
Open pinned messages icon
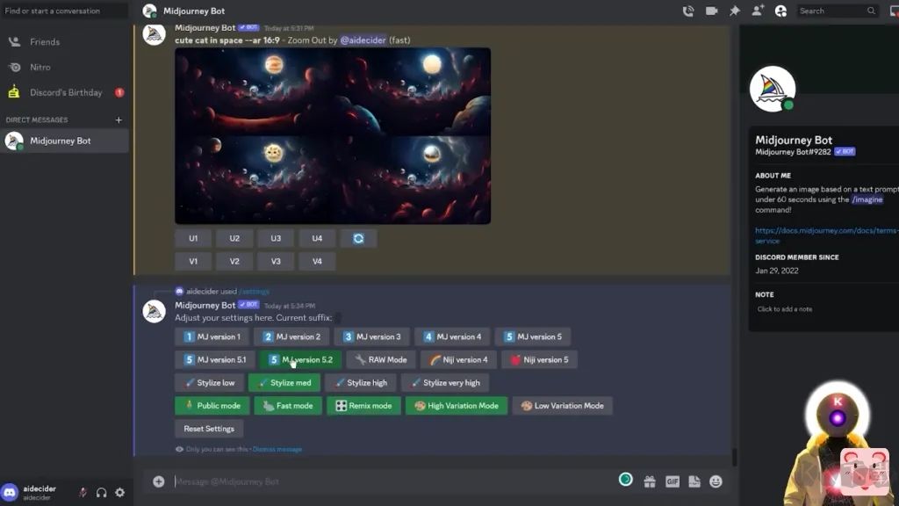735,11
